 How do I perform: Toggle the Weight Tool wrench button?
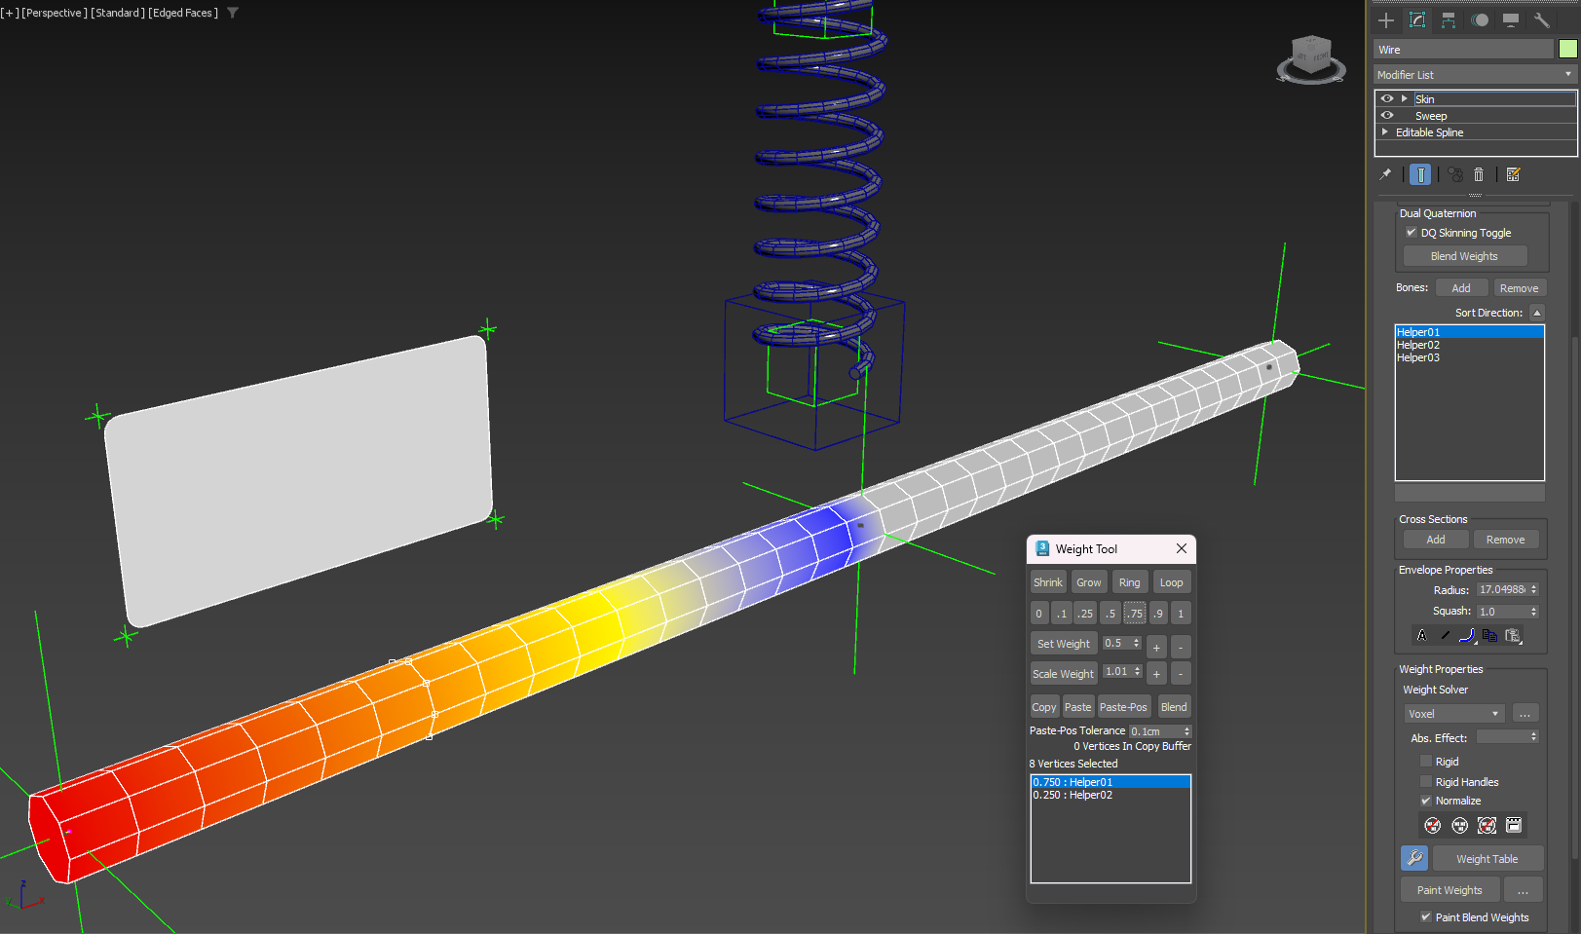coord(1414,858)
